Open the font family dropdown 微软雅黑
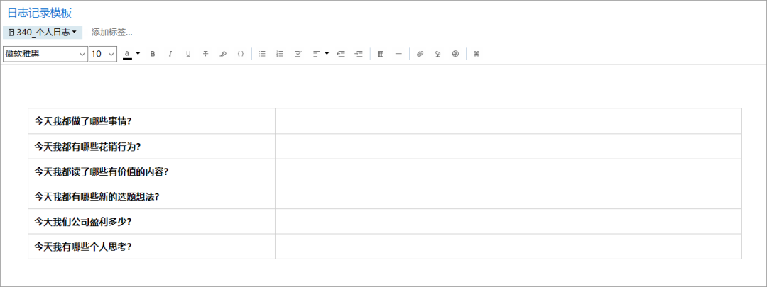Screen dimensions: 767x287 pos(45,54)
